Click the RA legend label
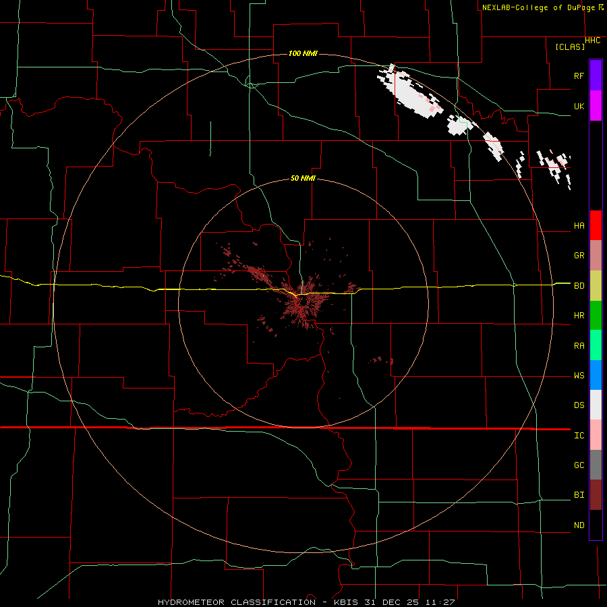 click(579, 346)
